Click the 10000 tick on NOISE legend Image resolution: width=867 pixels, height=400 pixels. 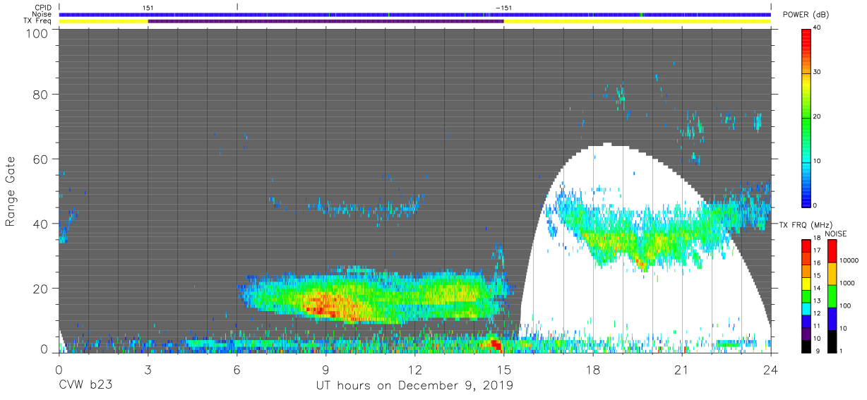(848, 261)
